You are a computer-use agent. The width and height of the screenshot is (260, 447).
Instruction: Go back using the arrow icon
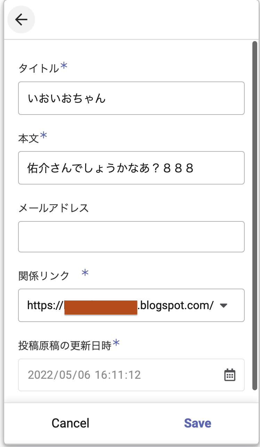[x=21, y=20]
